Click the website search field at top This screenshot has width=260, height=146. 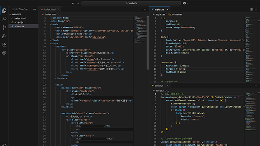point(131,3)
